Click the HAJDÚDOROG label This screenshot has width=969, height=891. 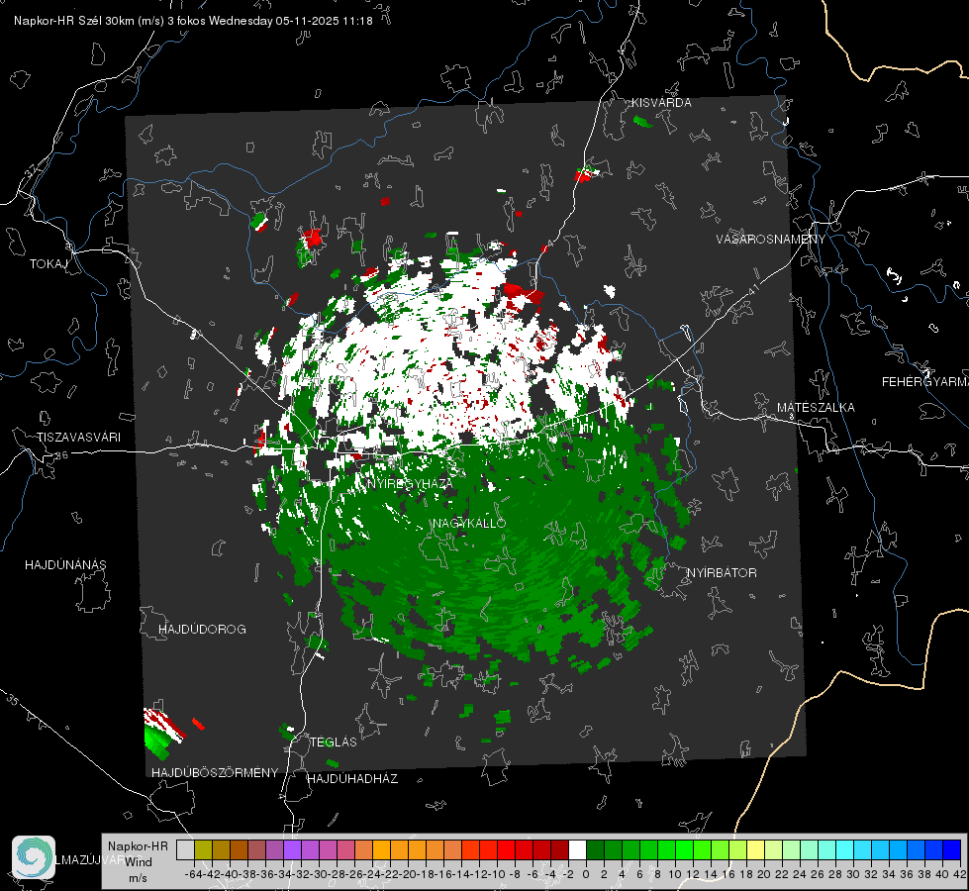tap(202, 630)
